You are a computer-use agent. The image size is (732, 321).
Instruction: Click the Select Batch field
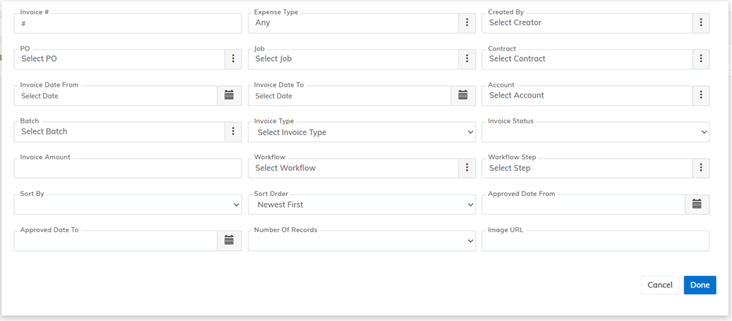[120, 132]
